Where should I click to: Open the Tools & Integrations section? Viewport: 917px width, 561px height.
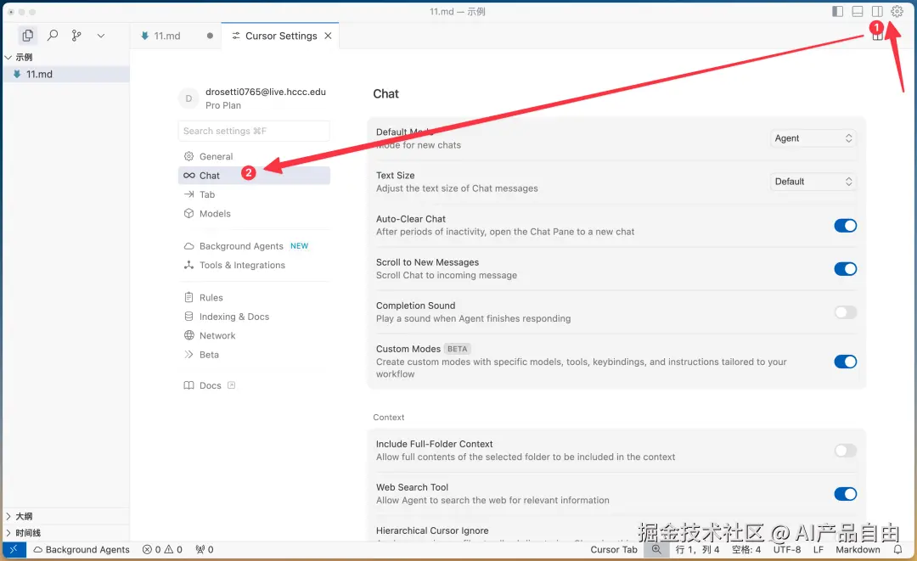point(254,265)
